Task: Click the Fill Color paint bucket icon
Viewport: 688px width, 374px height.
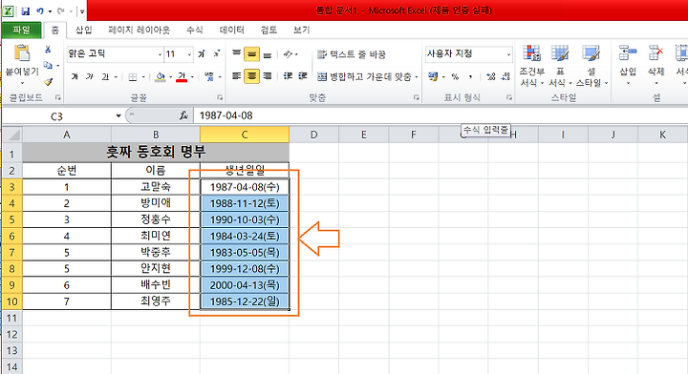Action: [x=161, y=77]
